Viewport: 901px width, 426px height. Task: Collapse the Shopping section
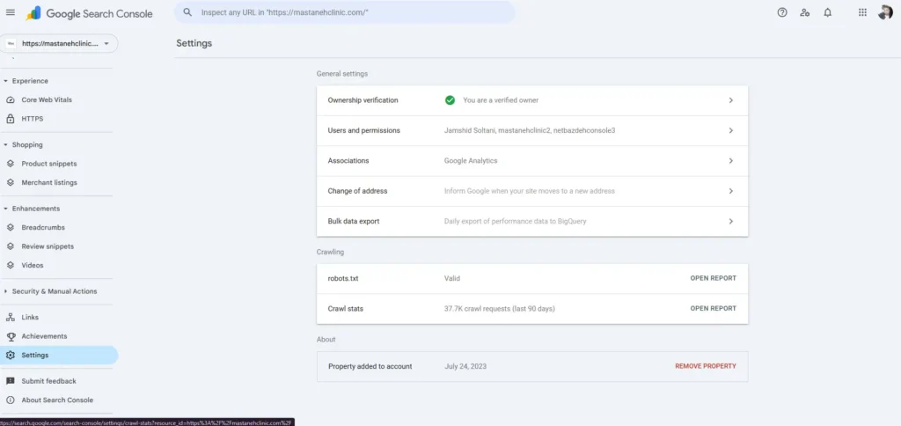[5, 144]
